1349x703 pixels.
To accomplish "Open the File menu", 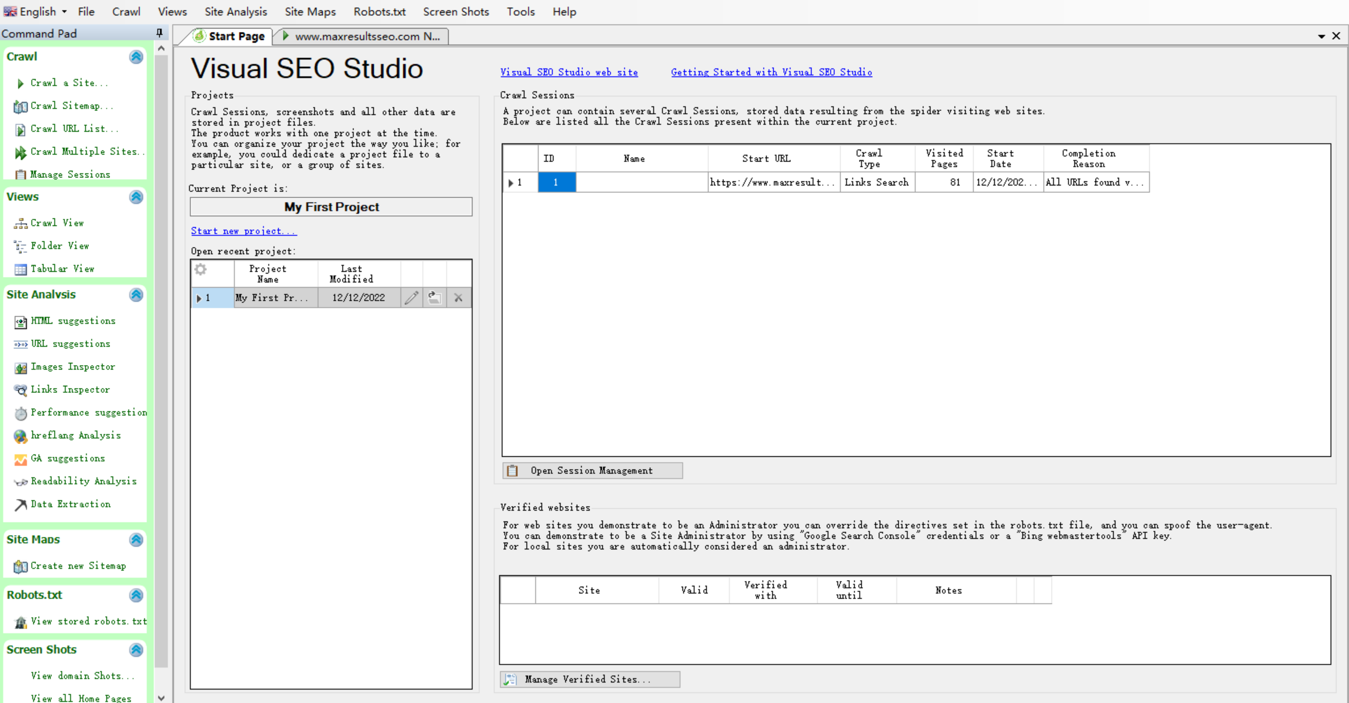I will point(86,12).
